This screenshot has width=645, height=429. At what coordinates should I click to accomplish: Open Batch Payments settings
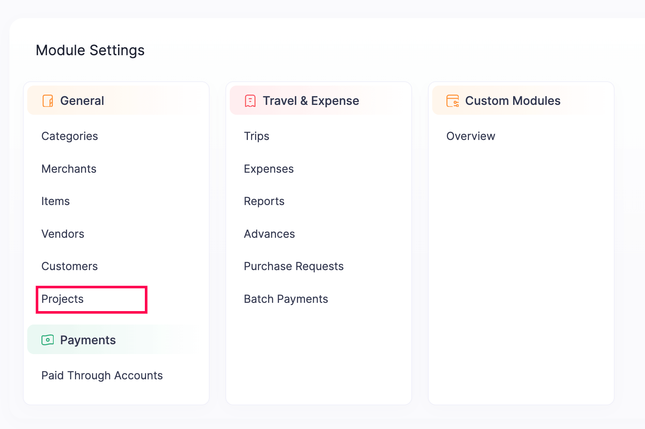pyautogui.click(x=286, y=299)
